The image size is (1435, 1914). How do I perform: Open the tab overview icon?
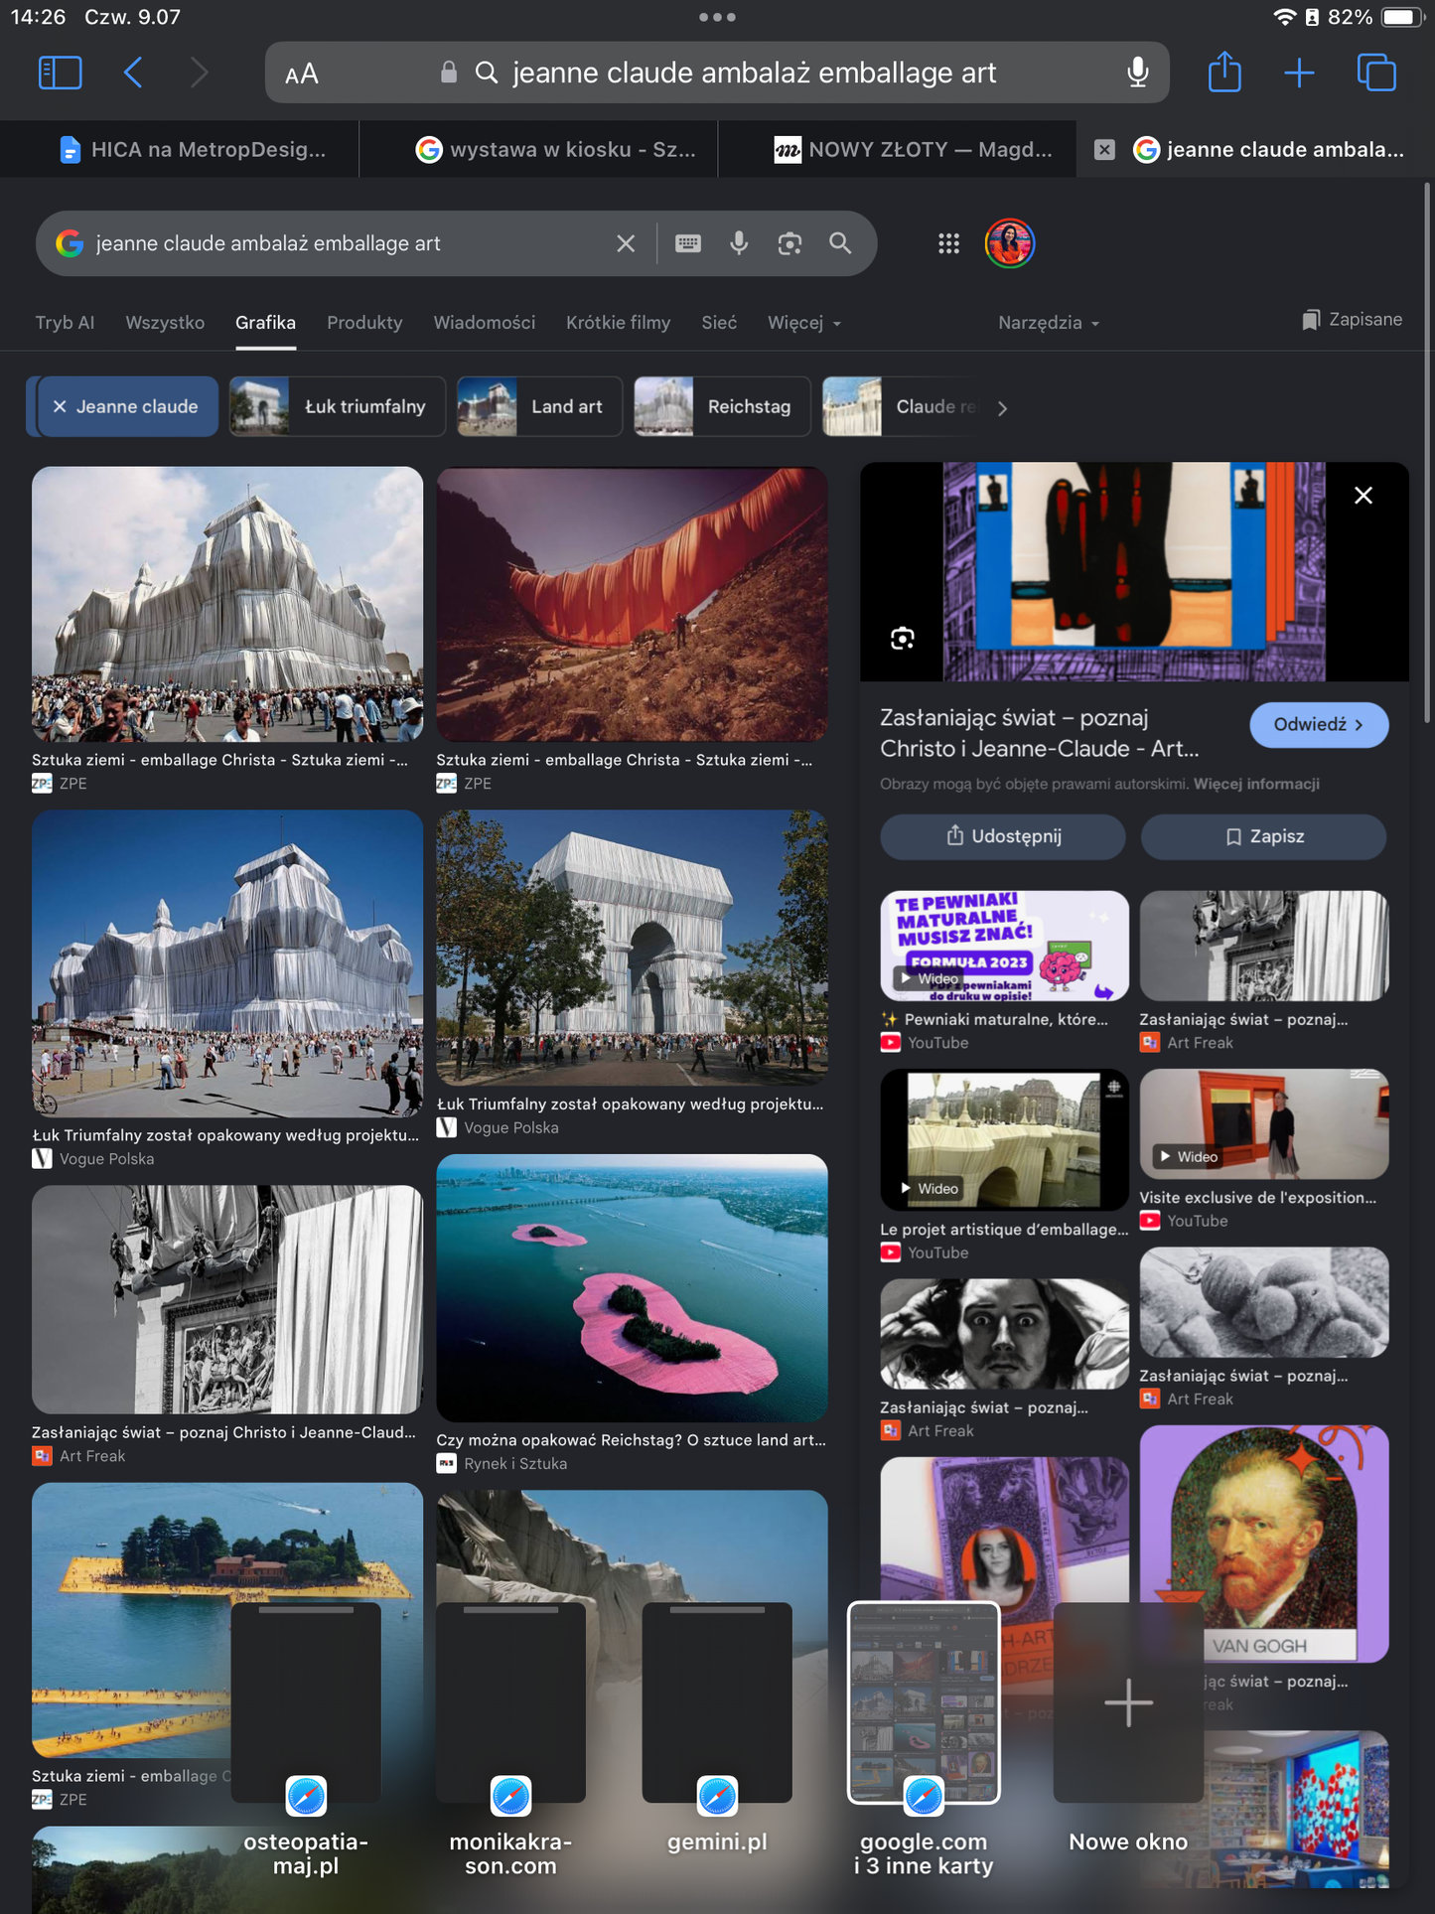pyautogui.click(x=1376, y=73)
